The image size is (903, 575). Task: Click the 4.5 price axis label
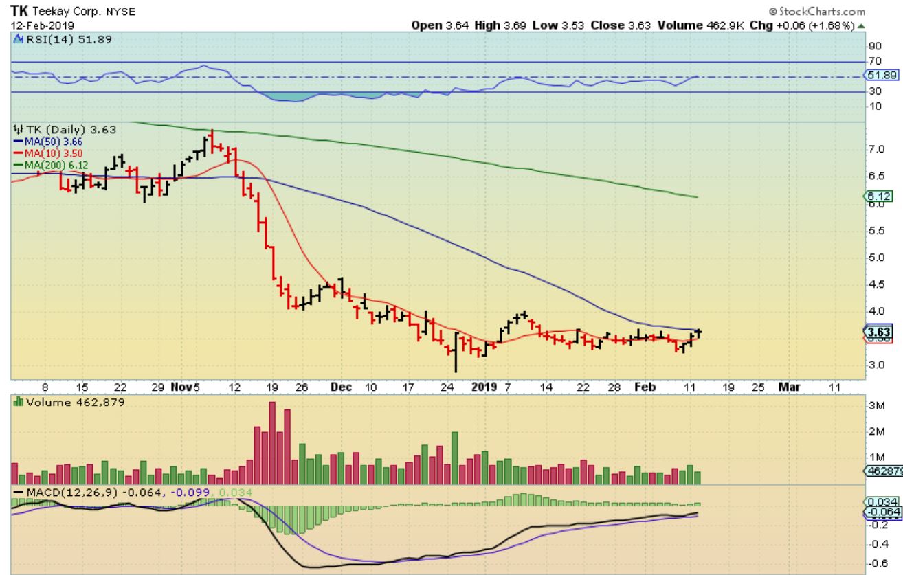tap(876, 284)
